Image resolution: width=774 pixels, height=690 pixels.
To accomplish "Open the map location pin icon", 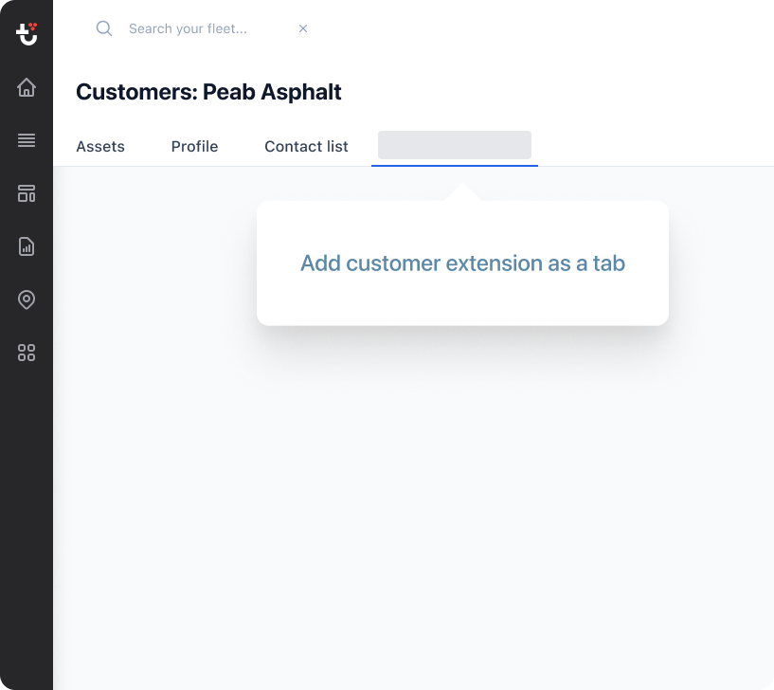I will (27, 300).
